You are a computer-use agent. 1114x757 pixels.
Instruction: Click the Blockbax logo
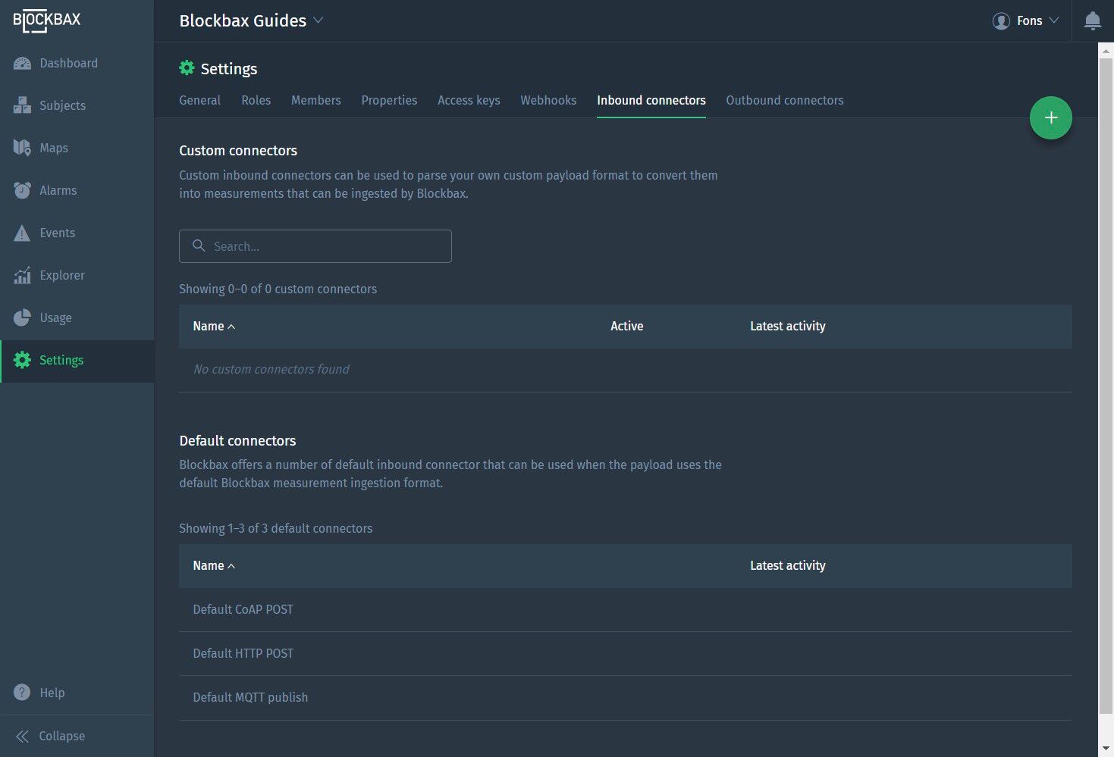[47, 21]
